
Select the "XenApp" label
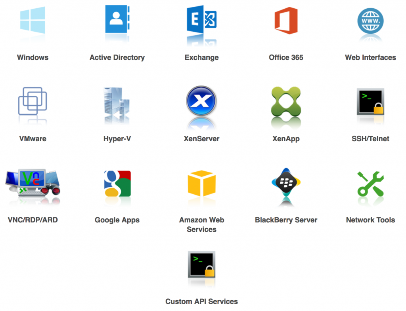(286, 139)
